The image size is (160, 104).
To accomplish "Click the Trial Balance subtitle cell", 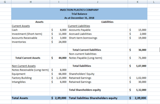I will click(x=79, y=14).
